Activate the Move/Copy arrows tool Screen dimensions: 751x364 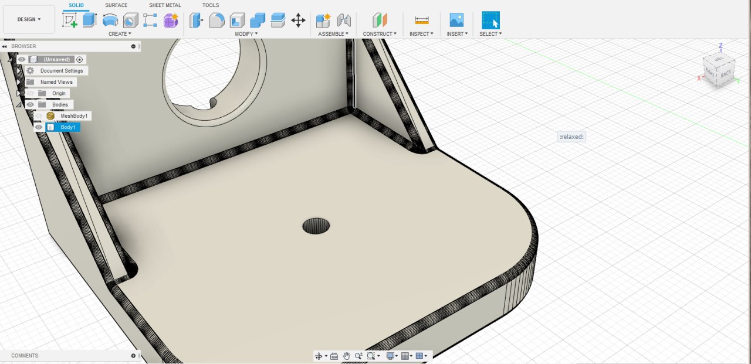298,21
